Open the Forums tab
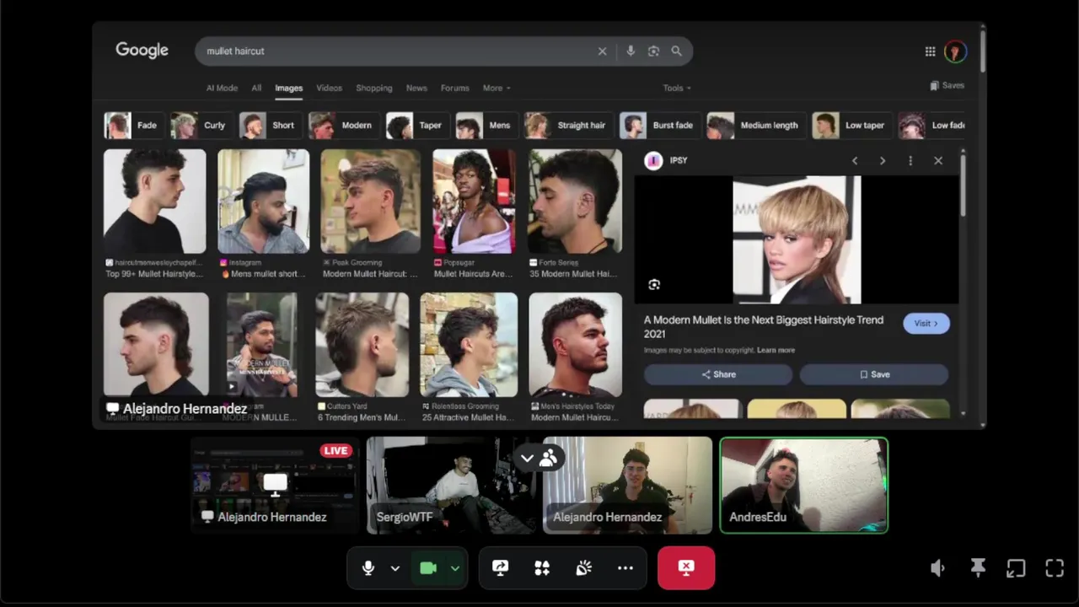 [x=454, y=88]
